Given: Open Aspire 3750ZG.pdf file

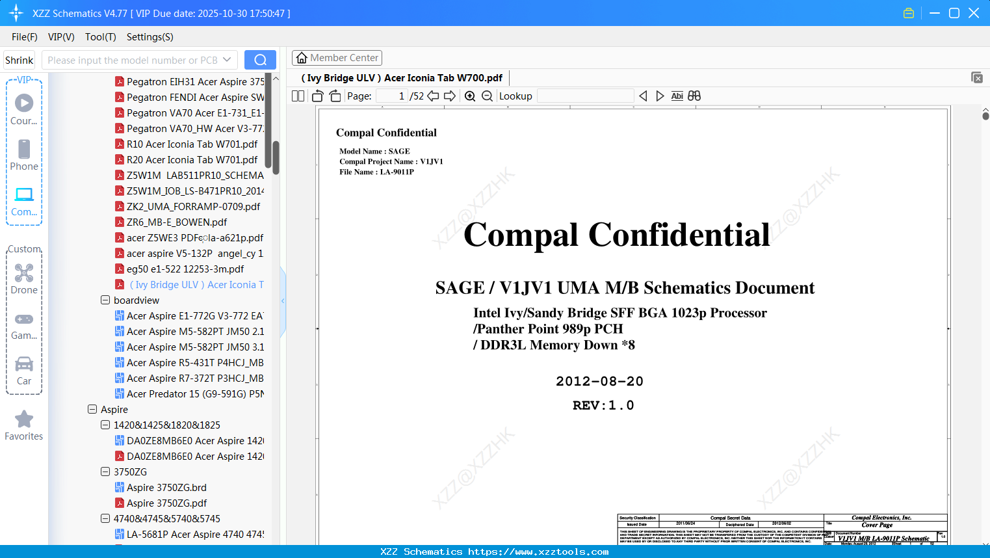Looking at the screenshot, I should [161, 503].
